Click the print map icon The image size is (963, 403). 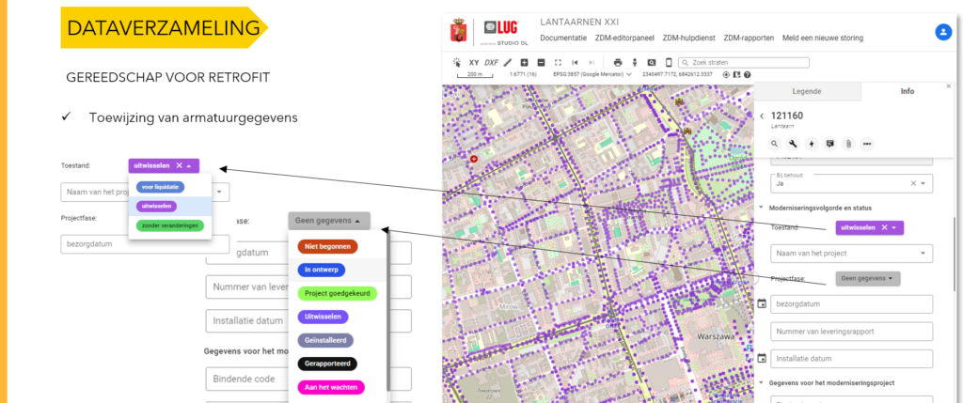pyautogui.click(x=618, y=62)
